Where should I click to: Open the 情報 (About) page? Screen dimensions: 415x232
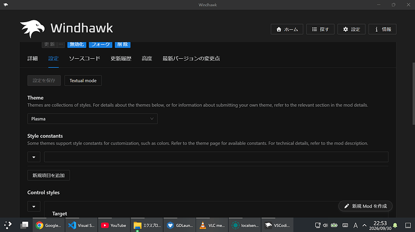click(x=383, y=29)
